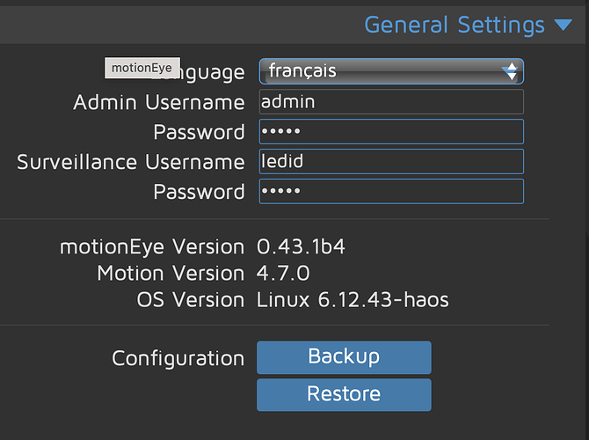Click the Motion Version label

[171, 274]
